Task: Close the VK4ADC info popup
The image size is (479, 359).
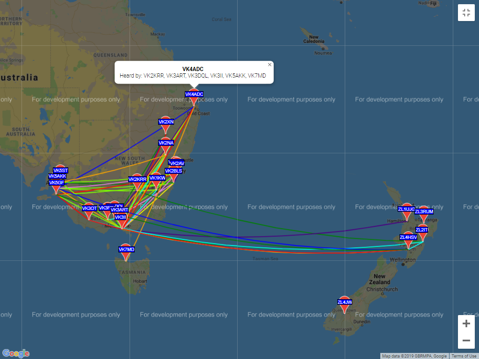Action: click(269, 65)
